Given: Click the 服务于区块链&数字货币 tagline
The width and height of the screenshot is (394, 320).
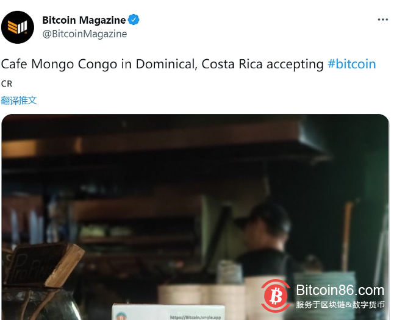Looking at the screenshot, I should [x=340, y=305].
